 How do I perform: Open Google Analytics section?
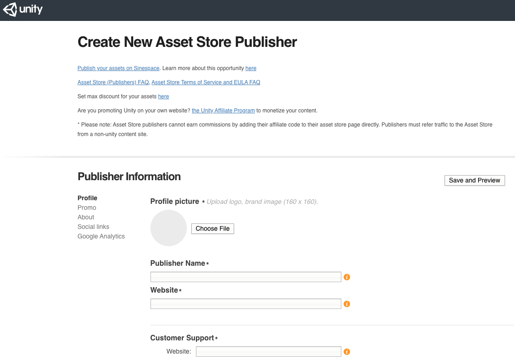coord(101,236)
